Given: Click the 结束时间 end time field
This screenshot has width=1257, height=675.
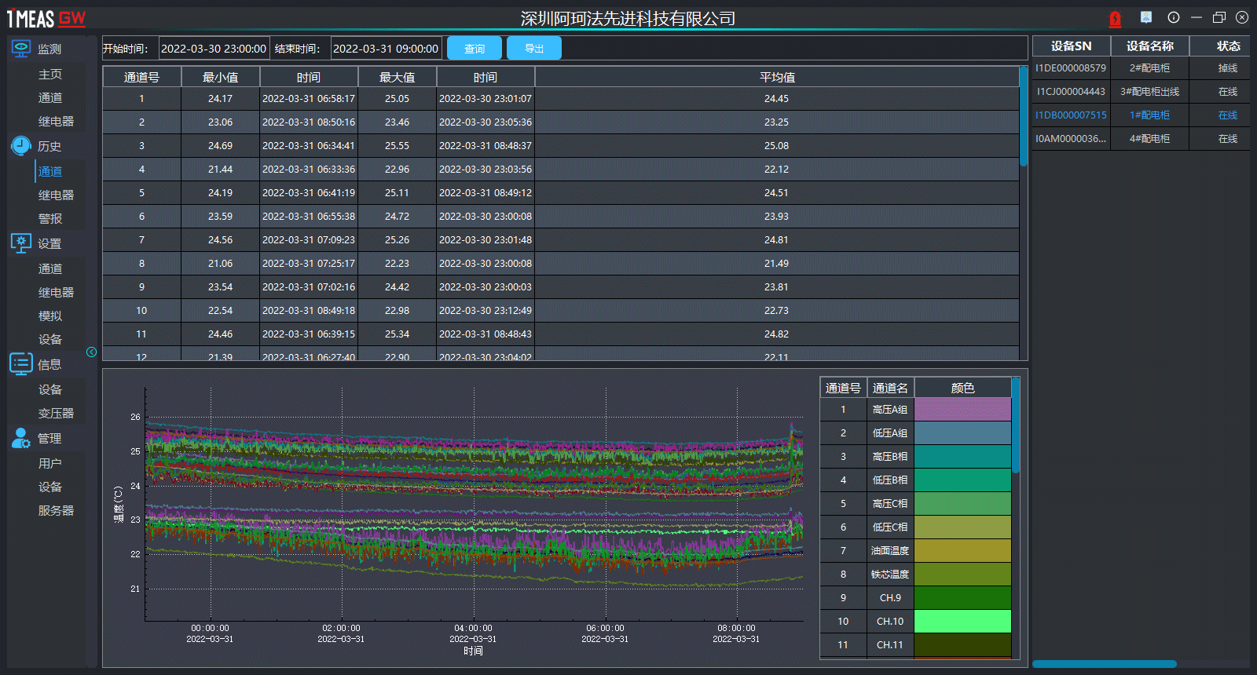Looking at the screenshot, I should pos(386,49).
